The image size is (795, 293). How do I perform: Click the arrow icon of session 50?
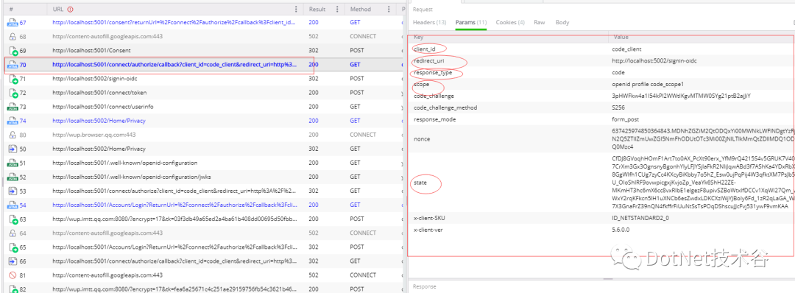tap(12, 149)
